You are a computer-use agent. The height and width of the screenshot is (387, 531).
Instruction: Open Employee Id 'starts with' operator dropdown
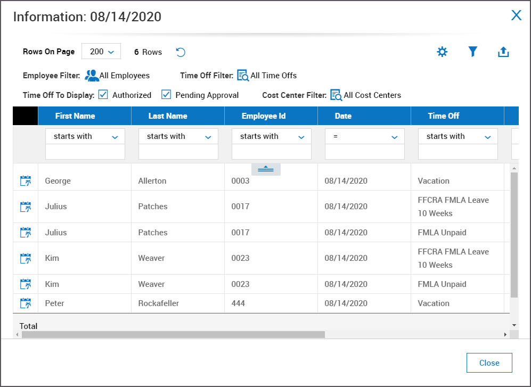point(271,136)
